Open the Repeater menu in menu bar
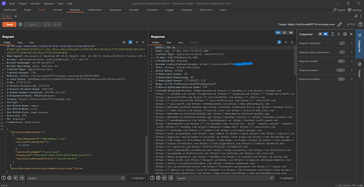 point(49,4)
